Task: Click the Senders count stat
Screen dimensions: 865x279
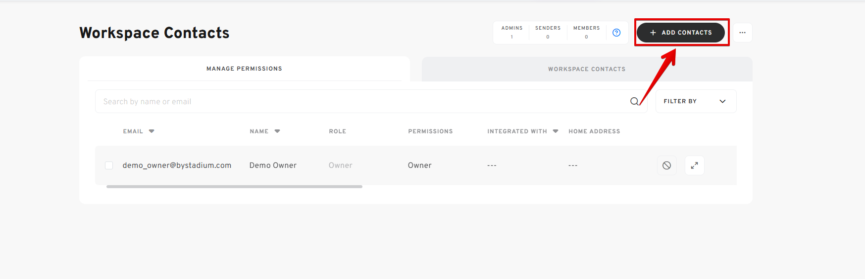Action: point(548,33)
